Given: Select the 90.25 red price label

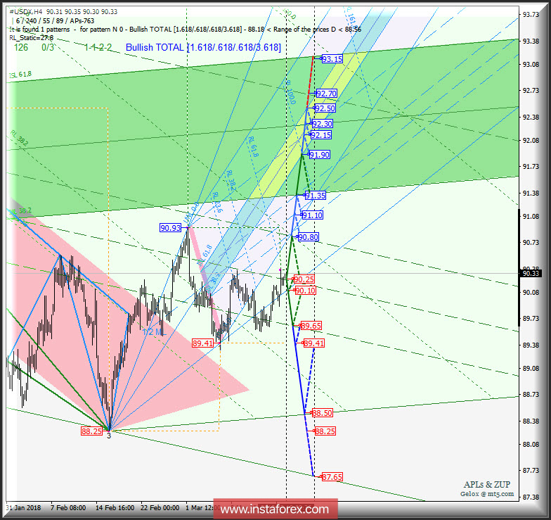Looking at the screenshot, I should [x=304, y=279].
